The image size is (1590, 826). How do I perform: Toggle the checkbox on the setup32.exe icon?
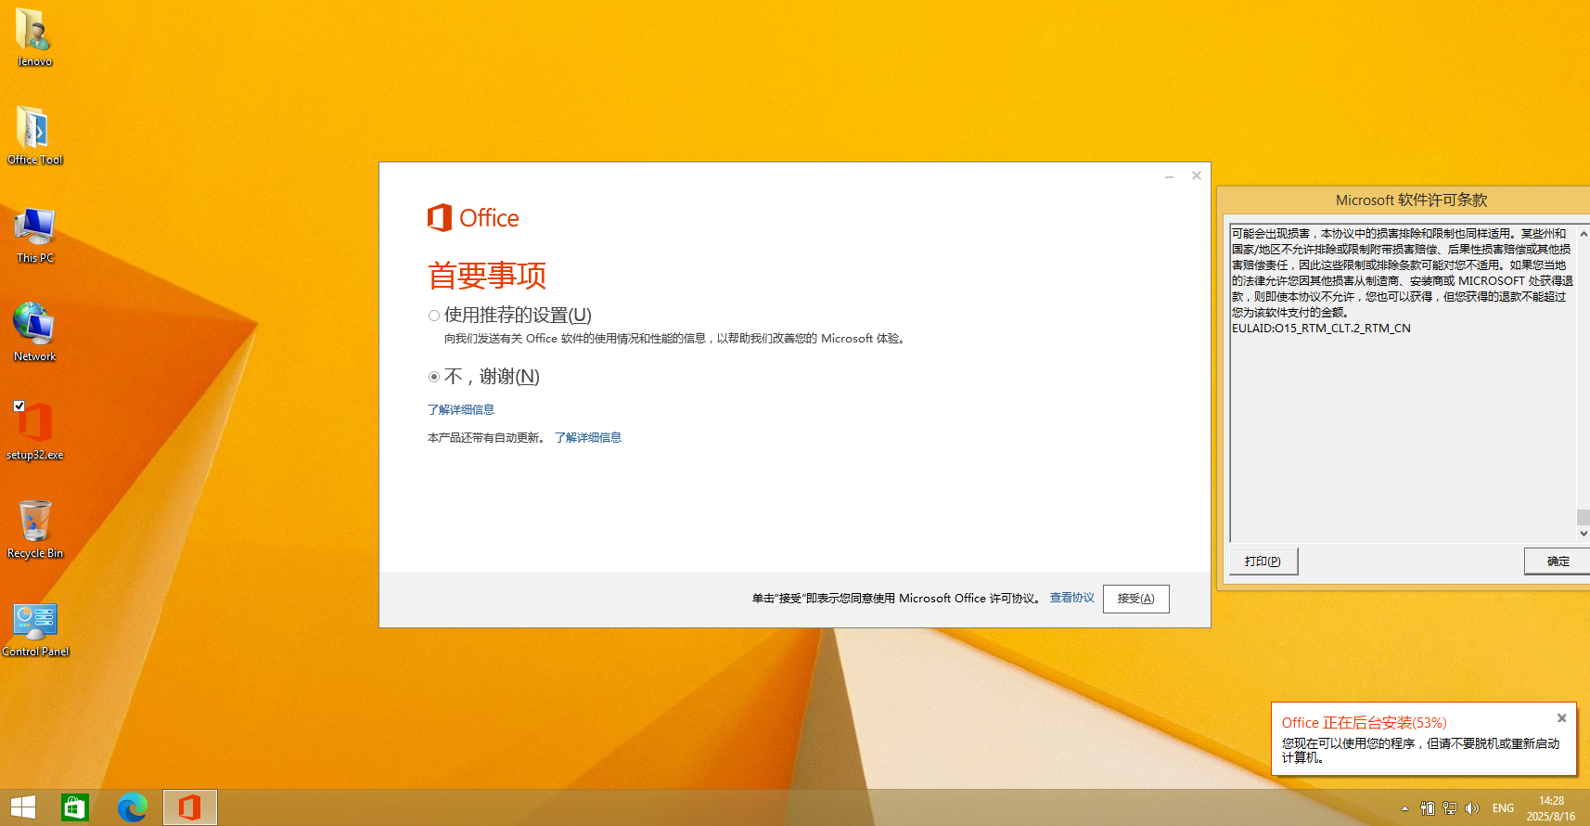click(19, 406)
